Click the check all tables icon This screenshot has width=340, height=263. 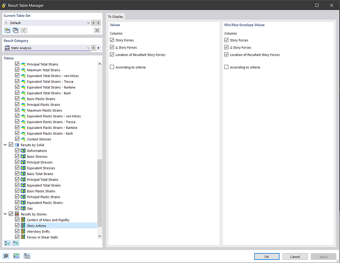click(7, 243)
